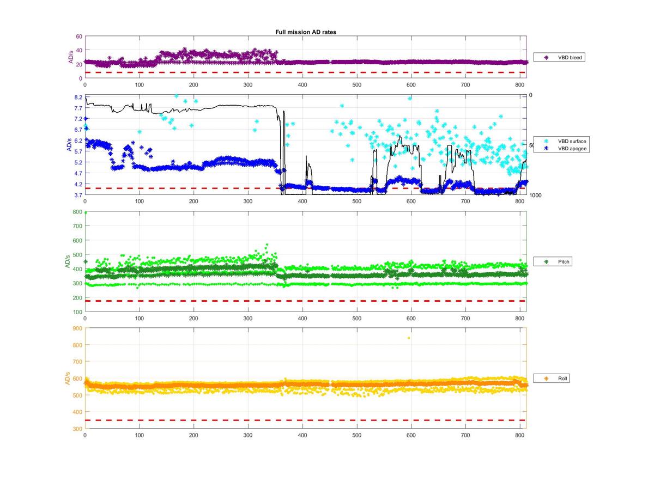
Task: Click the 8.2 tick label on VBD axis
Action: [78, 97]
